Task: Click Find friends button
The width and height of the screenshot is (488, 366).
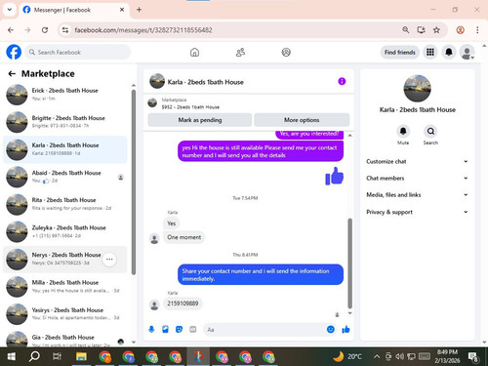Action: [x=400, y=52]
